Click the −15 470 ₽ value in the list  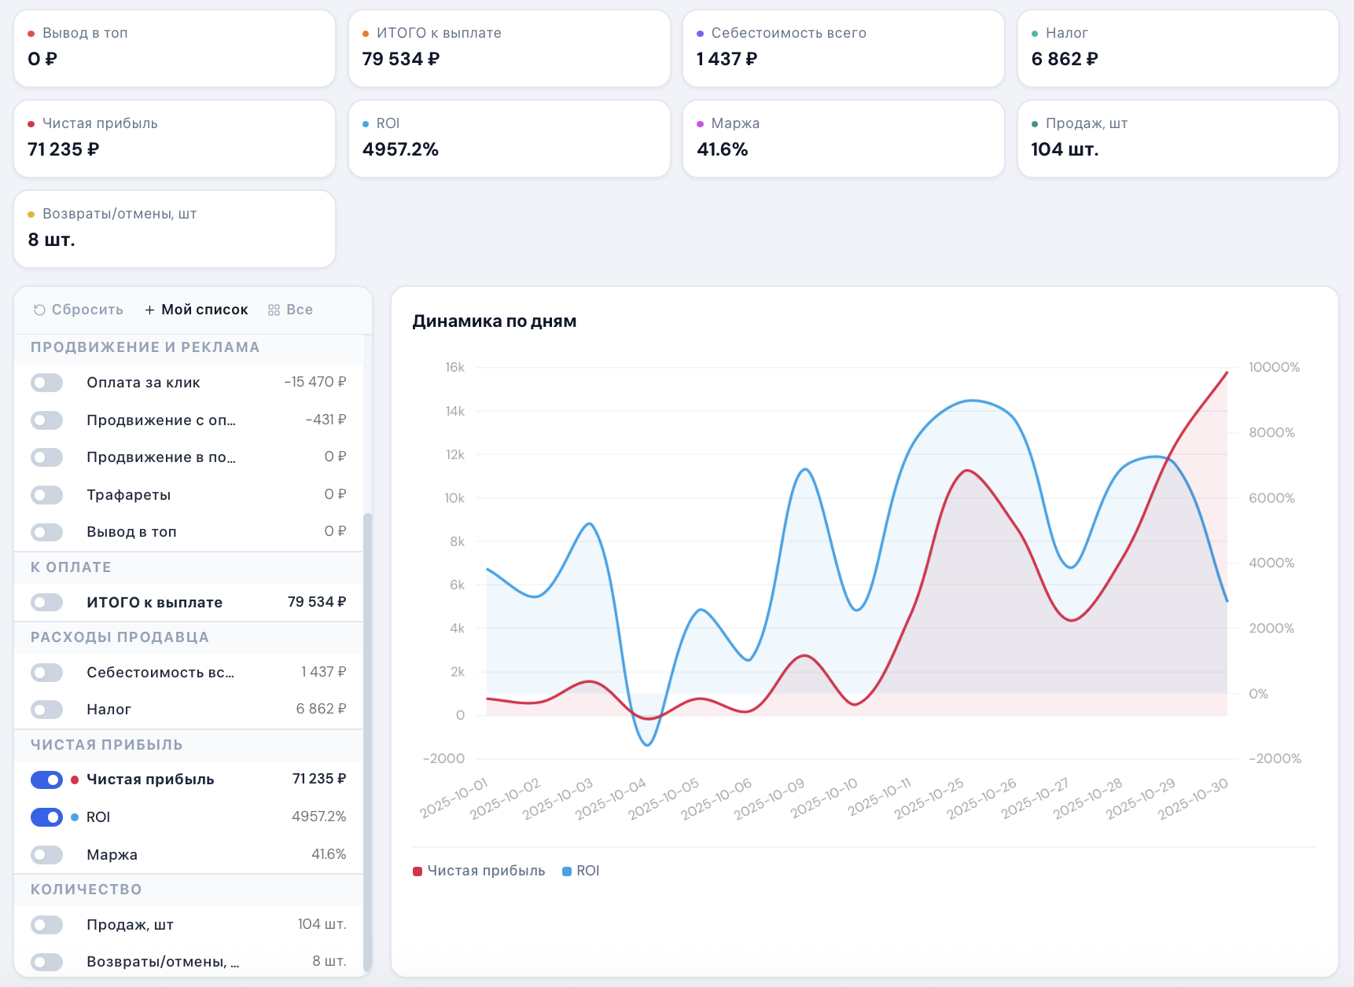click(315, 382)
